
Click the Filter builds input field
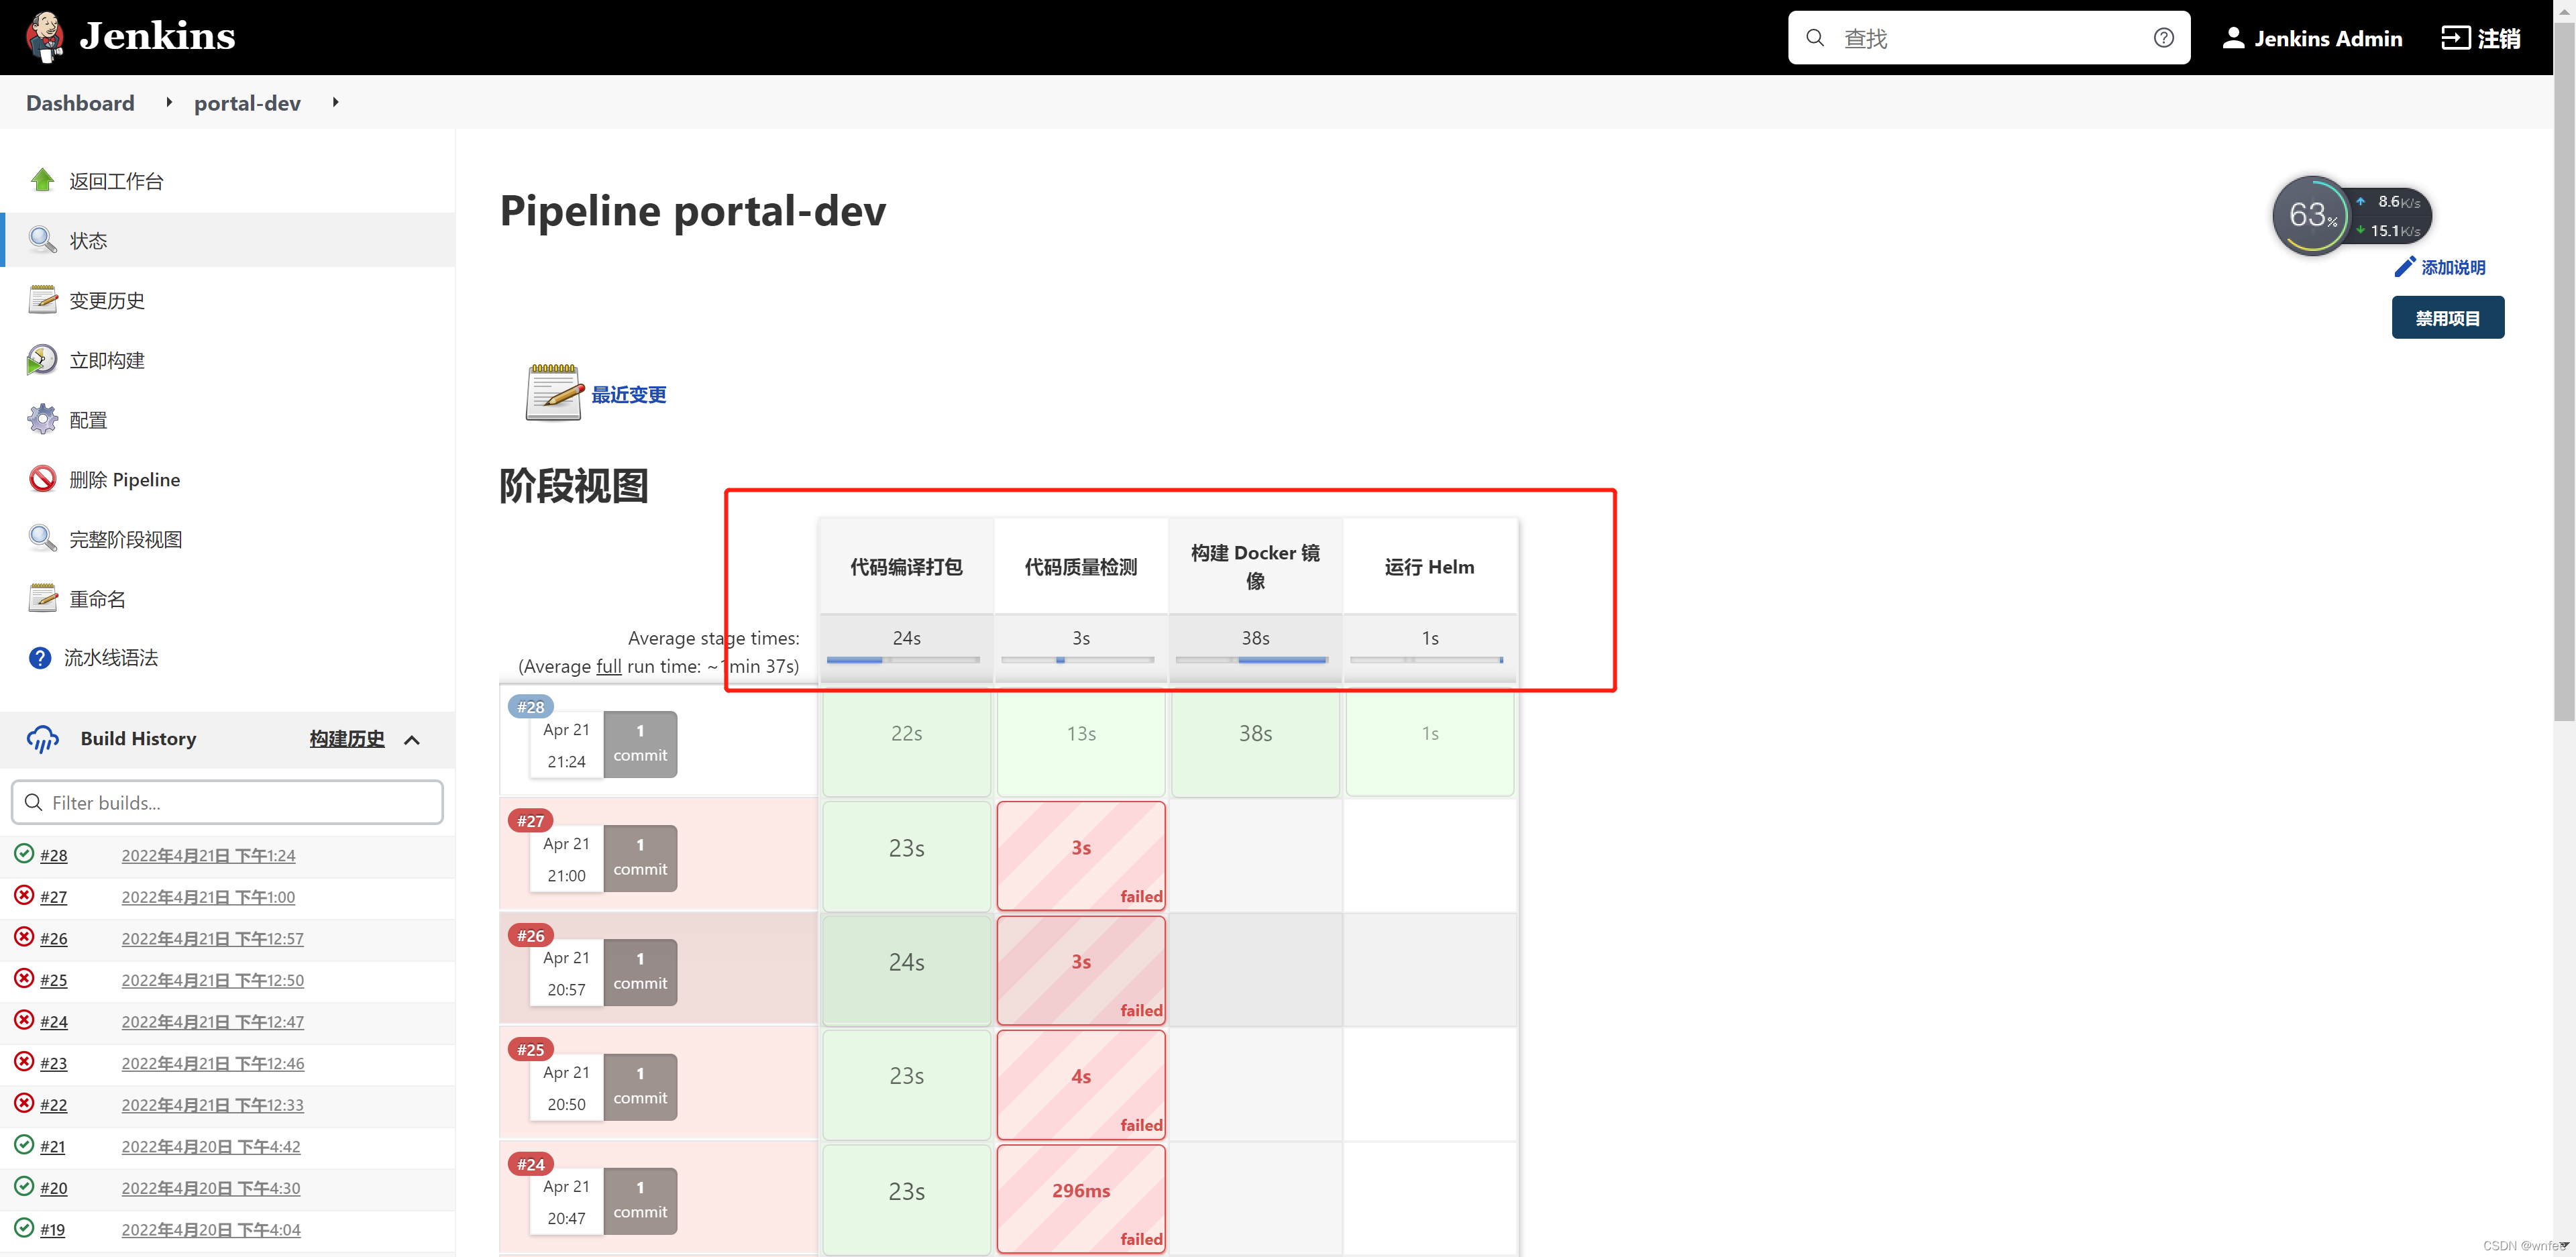[x=228, y=803]
